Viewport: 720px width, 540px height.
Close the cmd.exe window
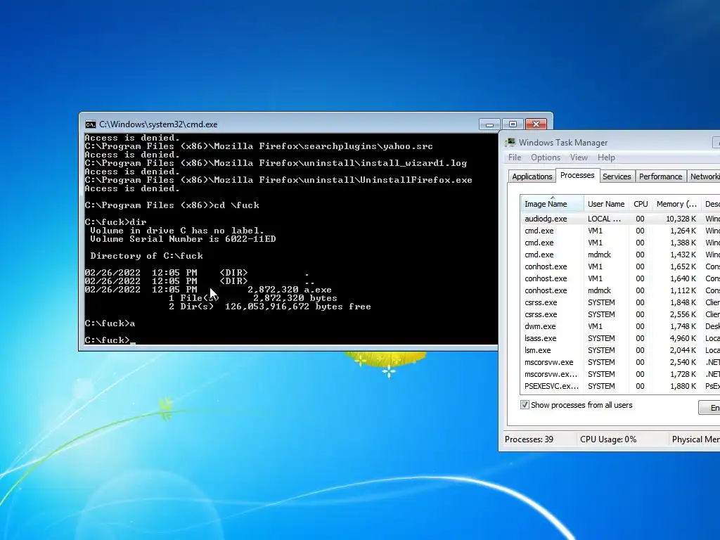pos(536,124)
